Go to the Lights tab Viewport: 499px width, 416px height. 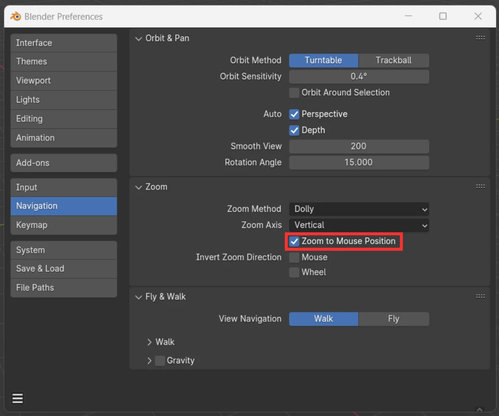pyautogui.click(x=64, y=100)
